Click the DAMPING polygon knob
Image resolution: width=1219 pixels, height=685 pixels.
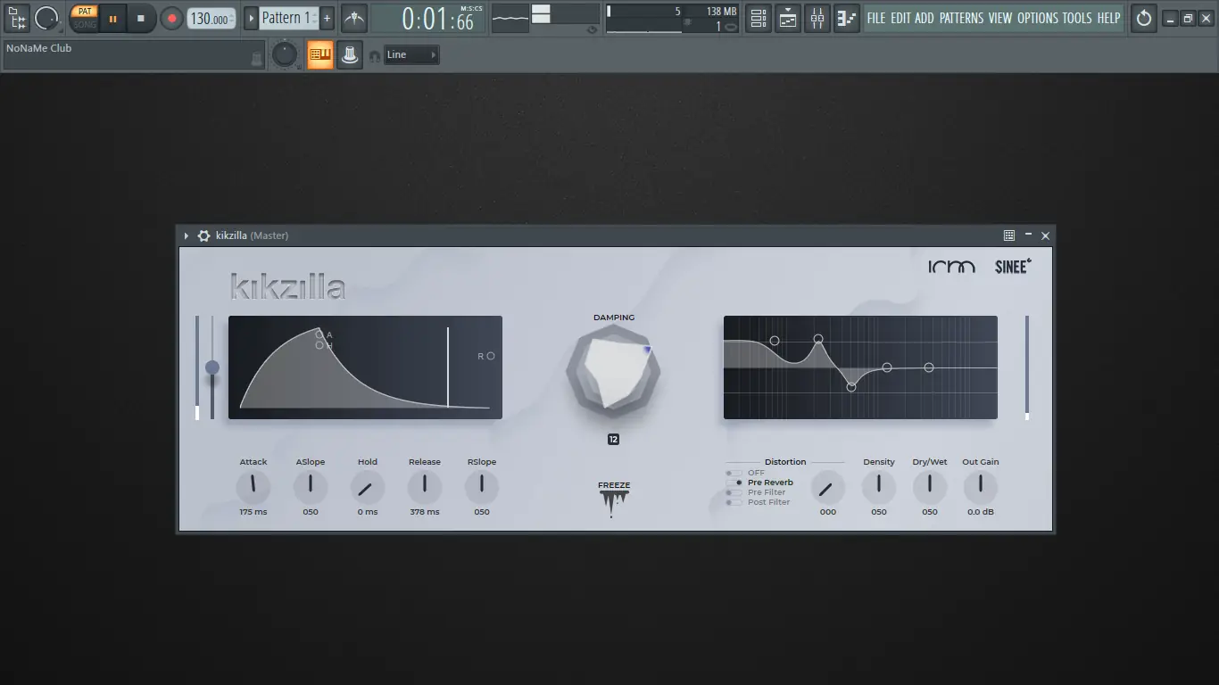(613, 373)
